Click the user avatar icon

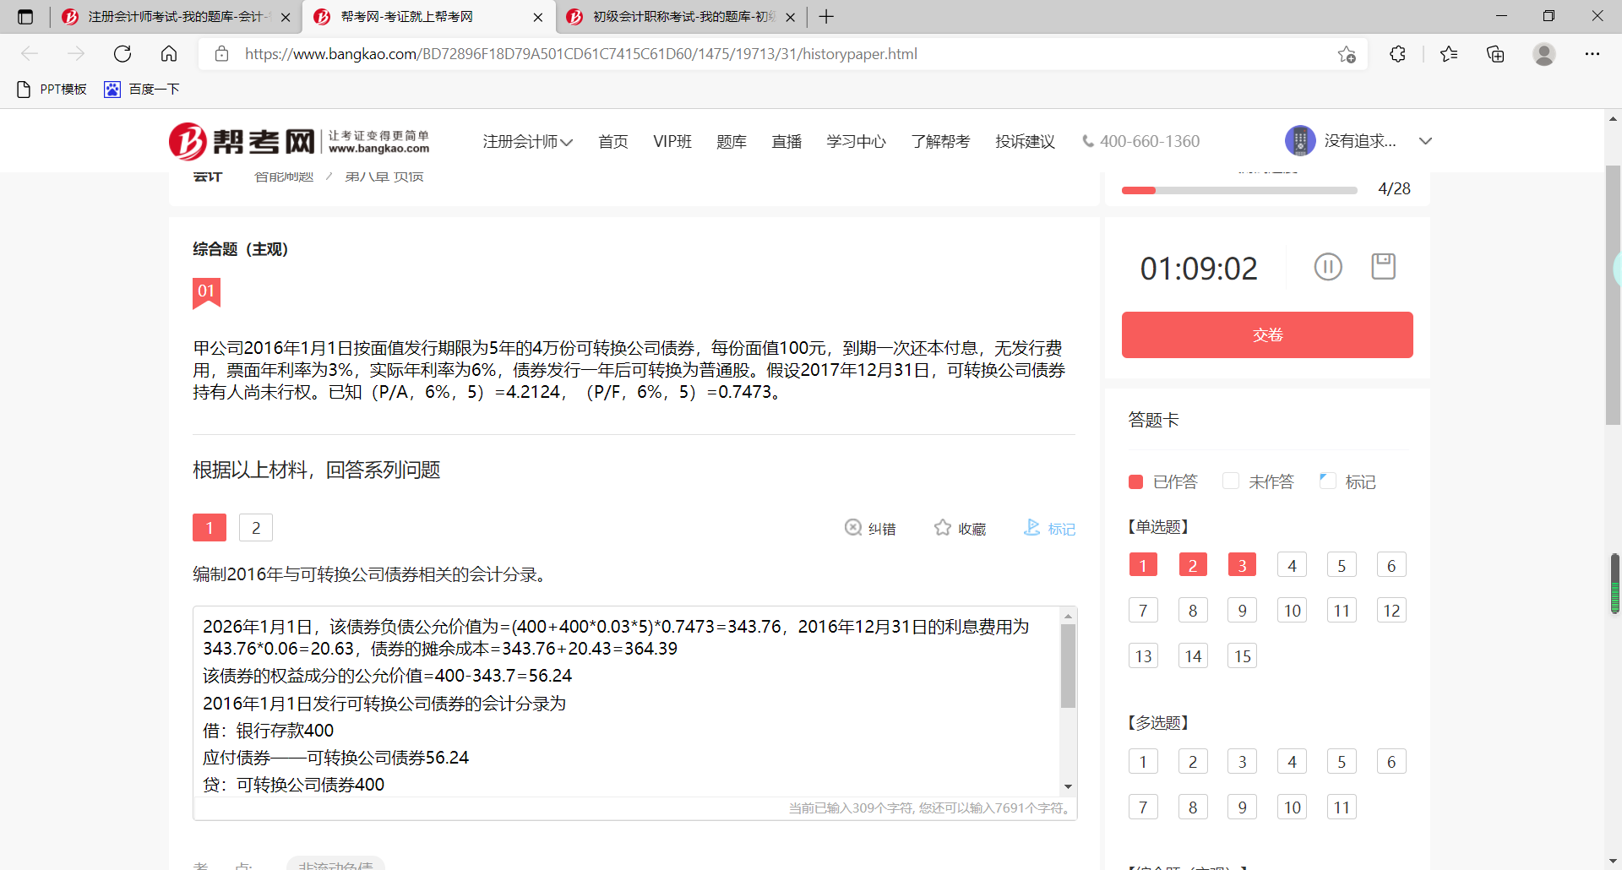point(1299,141)
